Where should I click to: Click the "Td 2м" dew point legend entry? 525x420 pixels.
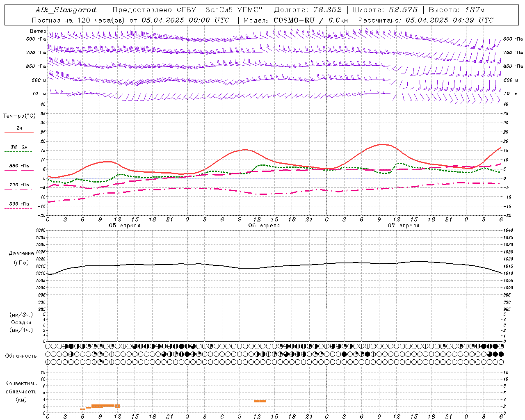pyautogui.click(x=19, y=147)
